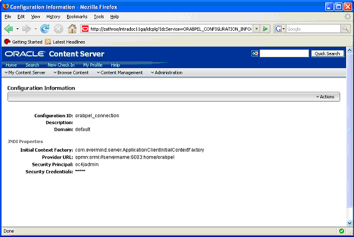
Task: Open the New Check In link
Action: coord(61,65)
